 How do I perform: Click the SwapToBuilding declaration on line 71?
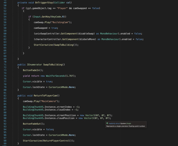click(53, 65)
